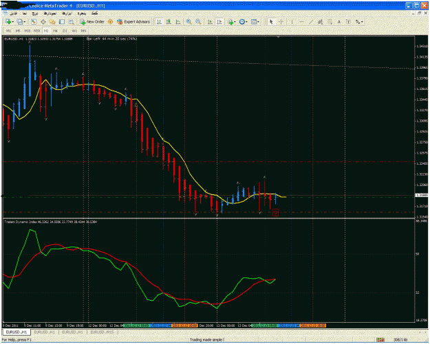Click the New Order button
The width and height of the screenshot is (430, 344).
coord(92,22)
